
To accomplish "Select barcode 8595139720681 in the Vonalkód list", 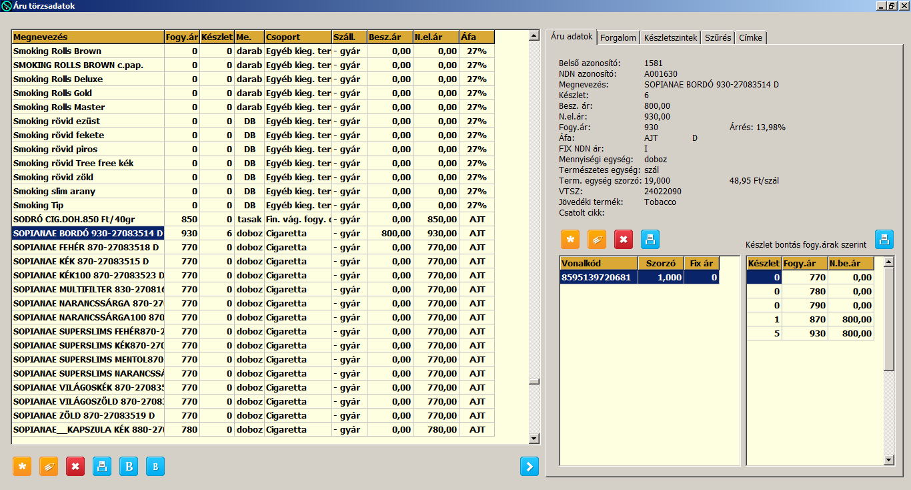I will pos(640,277).
